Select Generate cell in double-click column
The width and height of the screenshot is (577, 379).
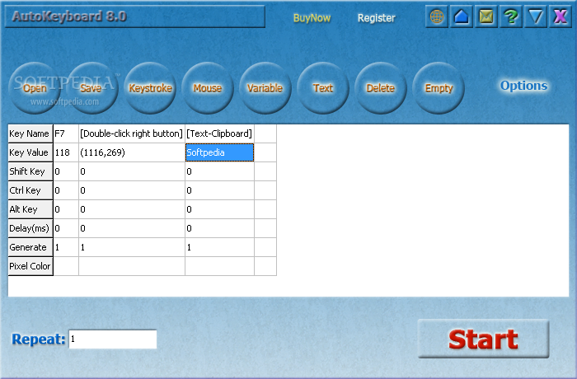[131, 247]
